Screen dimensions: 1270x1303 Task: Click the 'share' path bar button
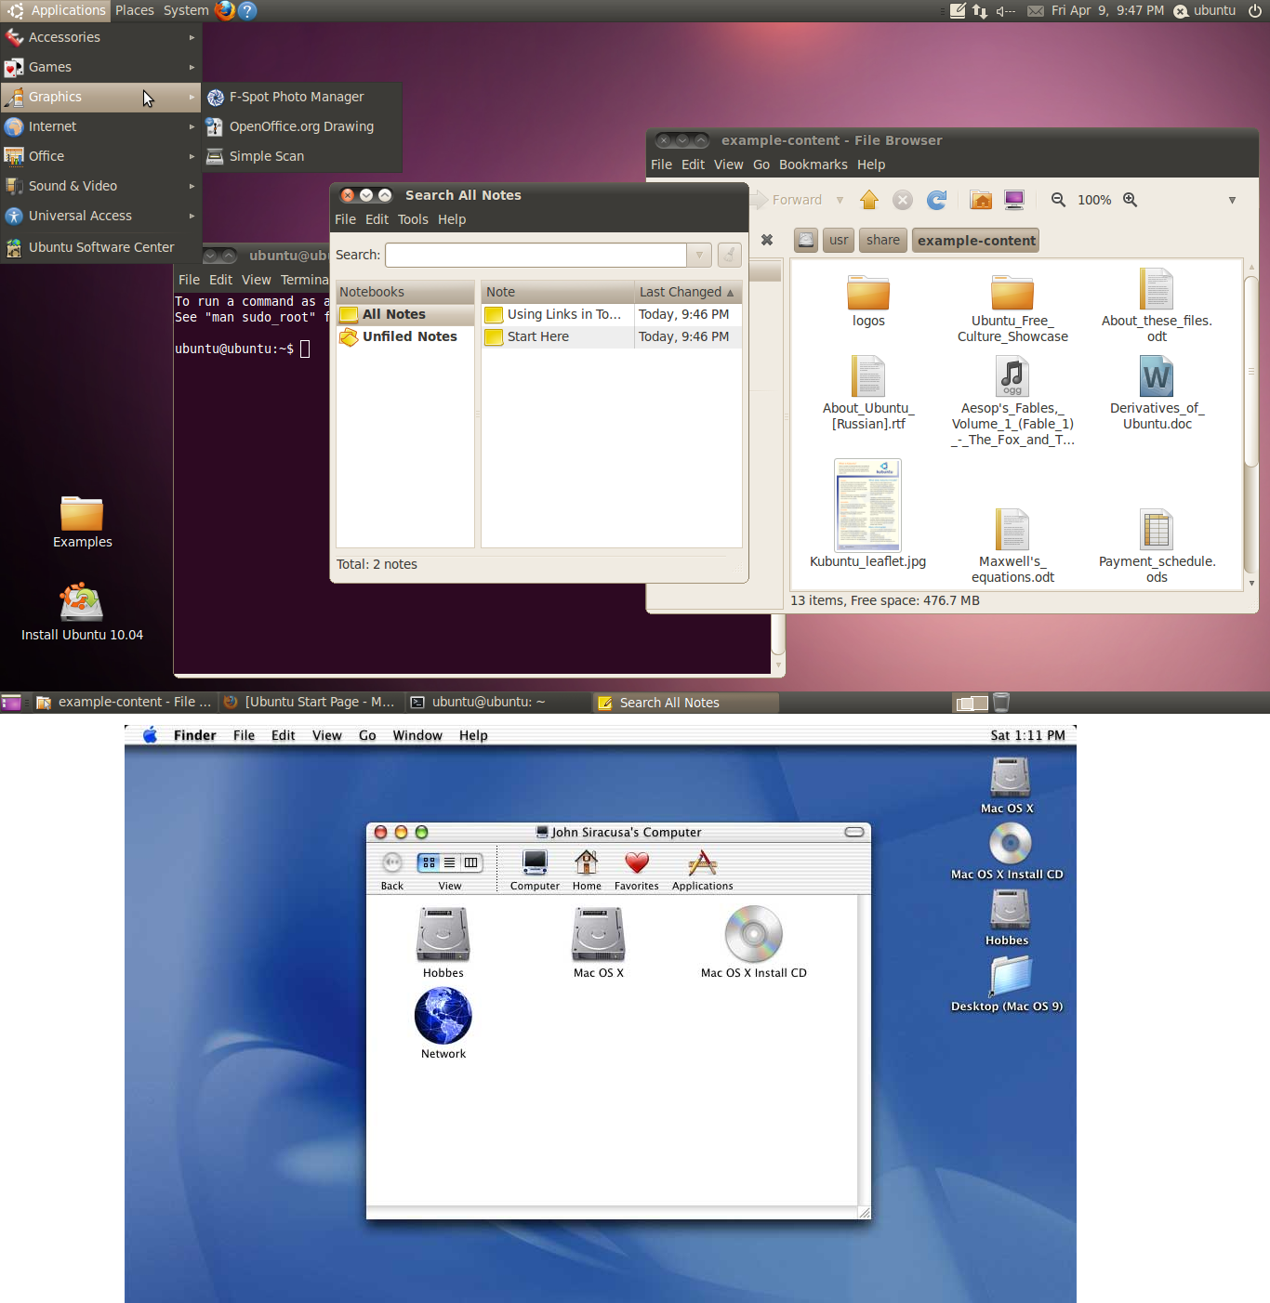tap(882, 240)
